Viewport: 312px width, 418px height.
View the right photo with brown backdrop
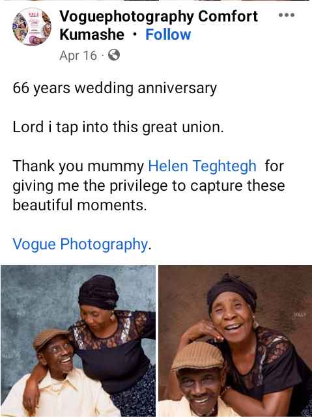click(235, 341)
